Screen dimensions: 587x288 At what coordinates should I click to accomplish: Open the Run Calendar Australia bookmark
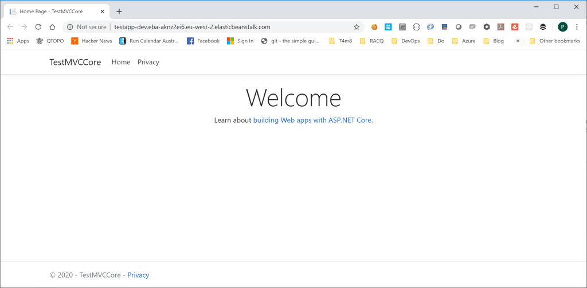point(149,41)
